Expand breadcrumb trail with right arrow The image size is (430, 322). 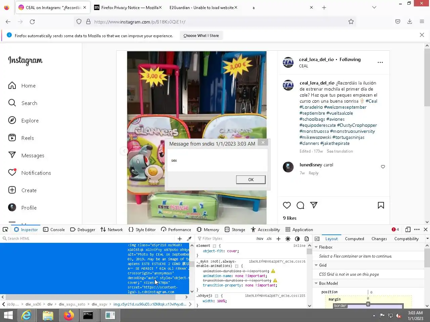[190, 304]
